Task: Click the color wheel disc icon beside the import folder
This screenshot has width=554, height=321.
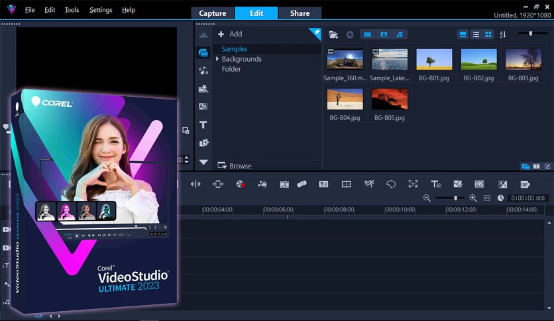Action: (x=350, y=34)
